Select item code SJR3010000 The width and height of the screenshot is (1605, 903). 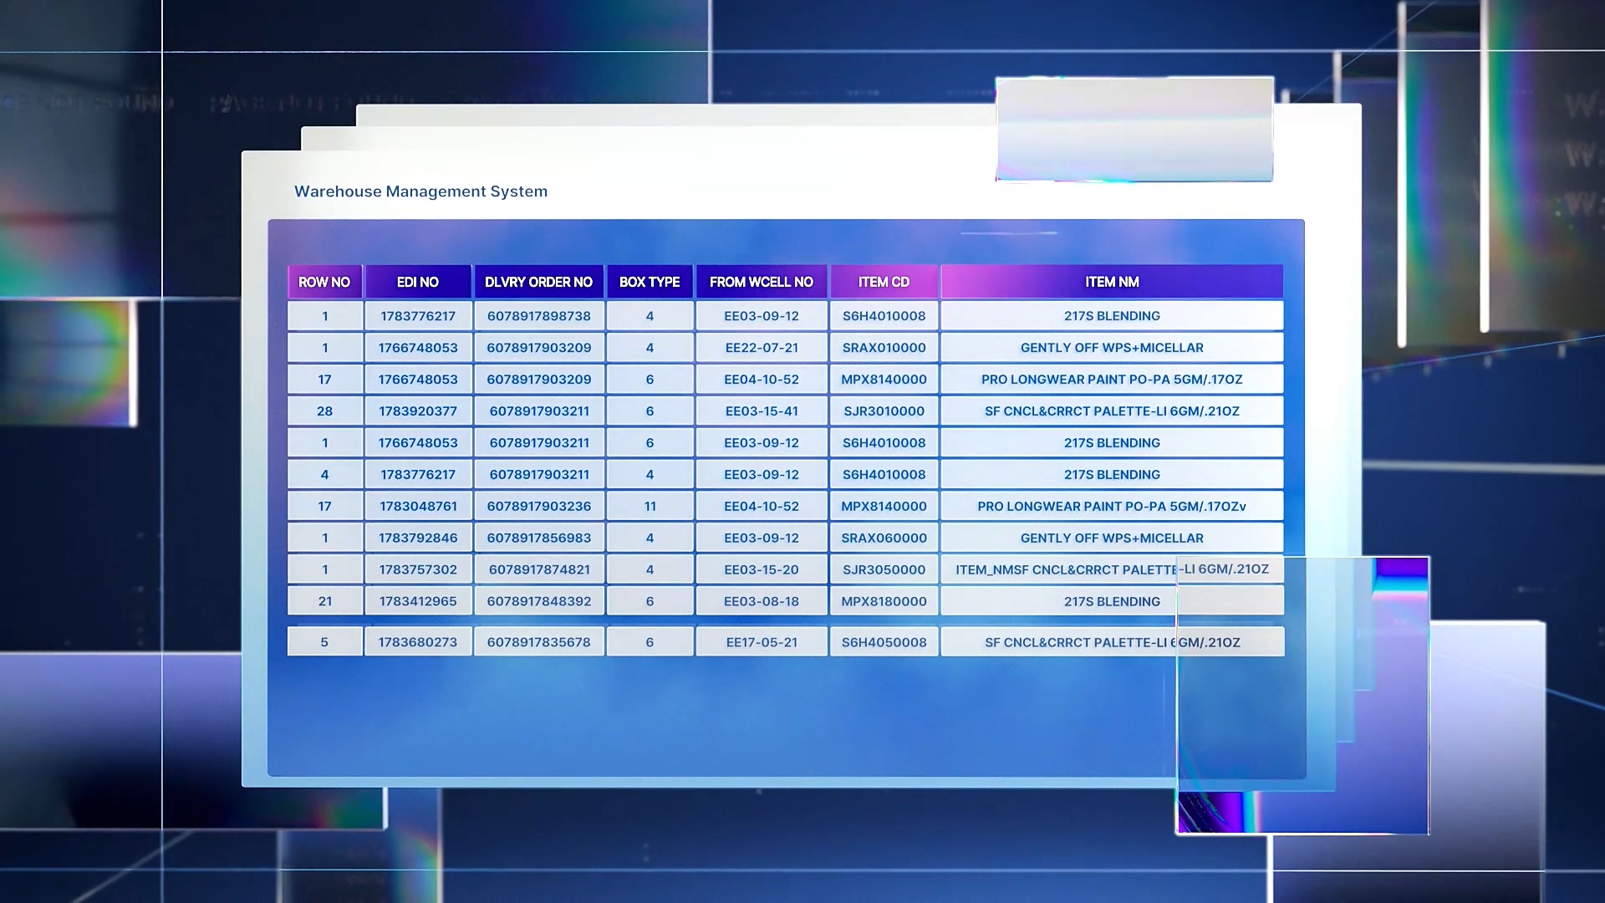[884, 411]
